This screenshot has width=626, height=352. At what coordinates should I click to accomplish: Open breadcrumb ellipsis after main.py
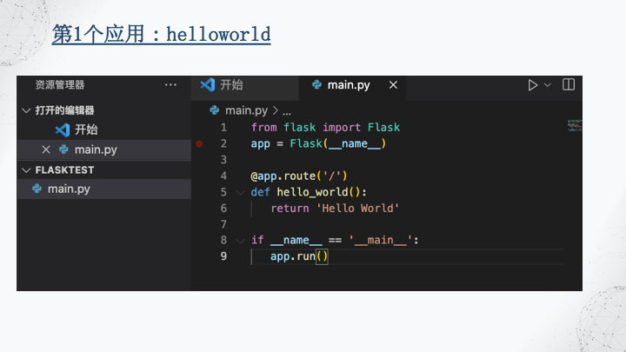287,111
